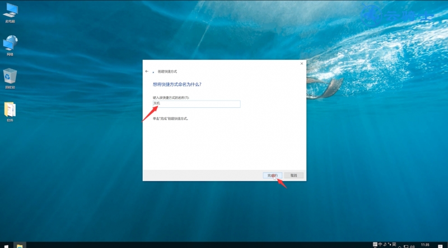Toggle the IME half-moon full/half width icon

click(385, 244)
